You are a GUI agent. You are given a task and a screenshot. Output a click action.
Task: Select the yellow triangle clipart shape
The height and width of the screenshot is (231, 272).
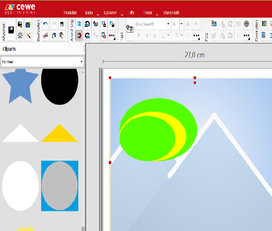[x=59, y=133]
